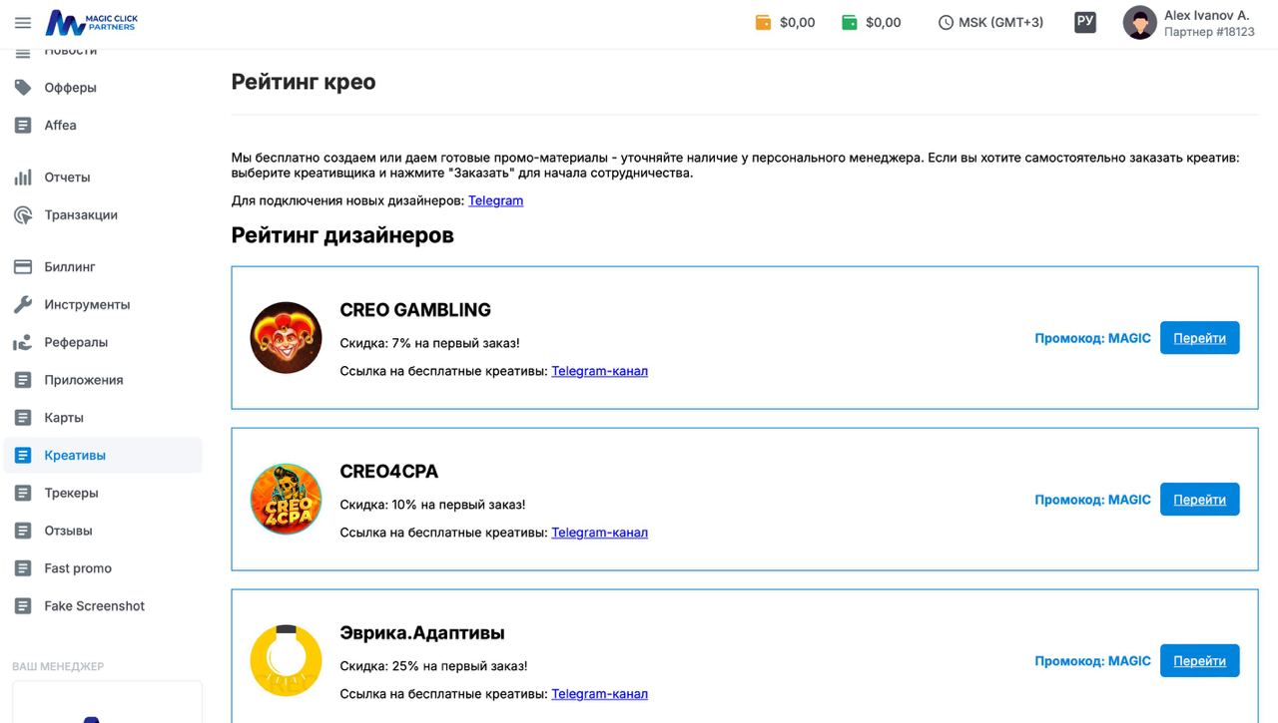Open the Инструменты menu item
This screenshot has width=1278, height=723.
(x=103, y=305)
